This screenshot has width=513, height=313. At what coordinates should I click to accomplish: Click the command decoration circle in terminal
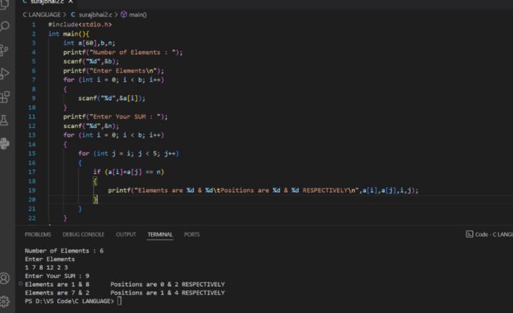point(21,284)
